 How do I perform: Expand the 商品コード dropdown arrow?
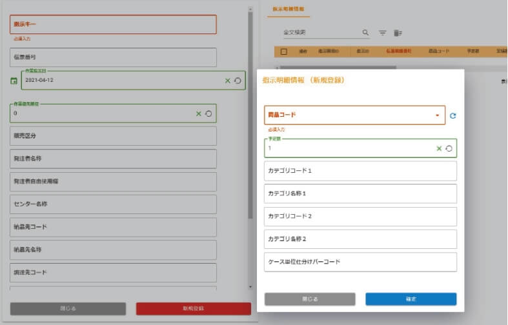[x=437, y=115]
